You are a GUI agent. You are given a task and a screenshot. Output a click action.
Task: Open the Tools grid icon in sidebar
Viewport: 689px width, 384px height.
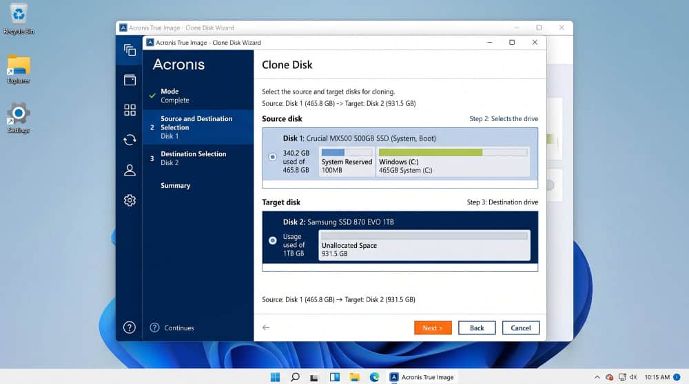(130, 109)
